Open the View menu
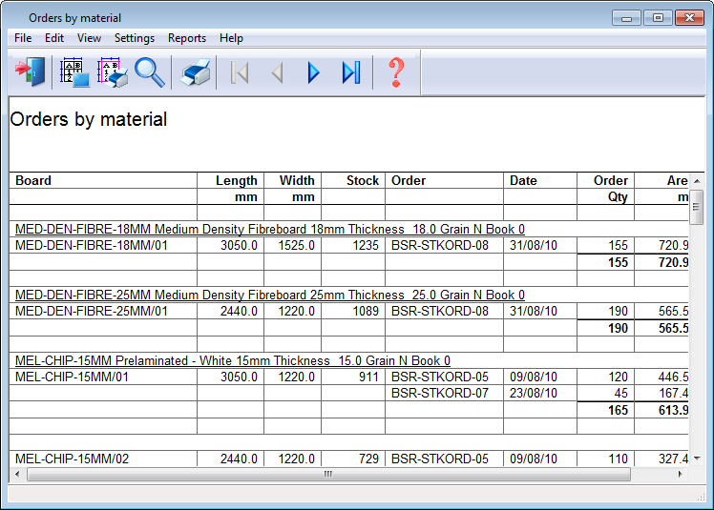714x510 pixels. (x=89, y=38)
